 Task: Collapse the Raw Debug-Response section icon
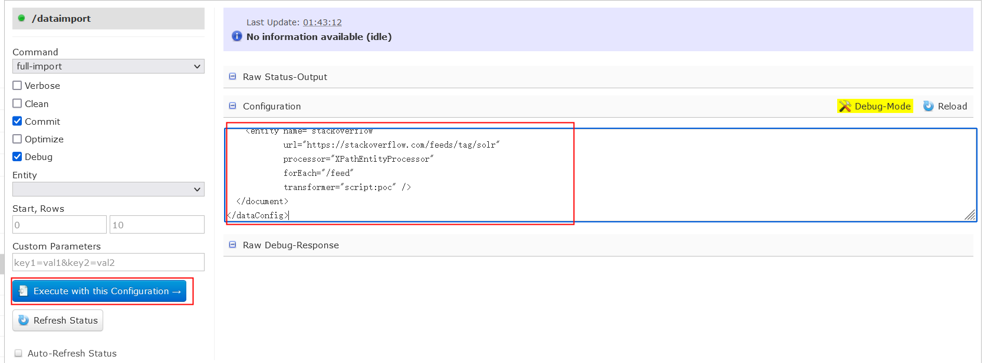click(232, 245)
